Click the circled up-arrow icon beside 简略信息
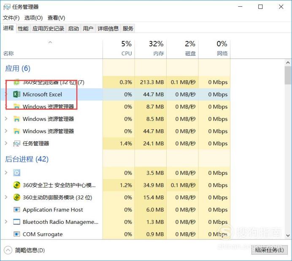Viewport: 292px width, 261px height. click(8, 250)
